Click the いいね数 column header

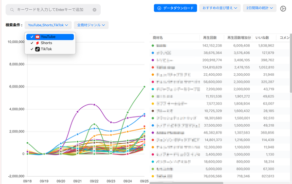pyautogui.click(x=262, y=38)
